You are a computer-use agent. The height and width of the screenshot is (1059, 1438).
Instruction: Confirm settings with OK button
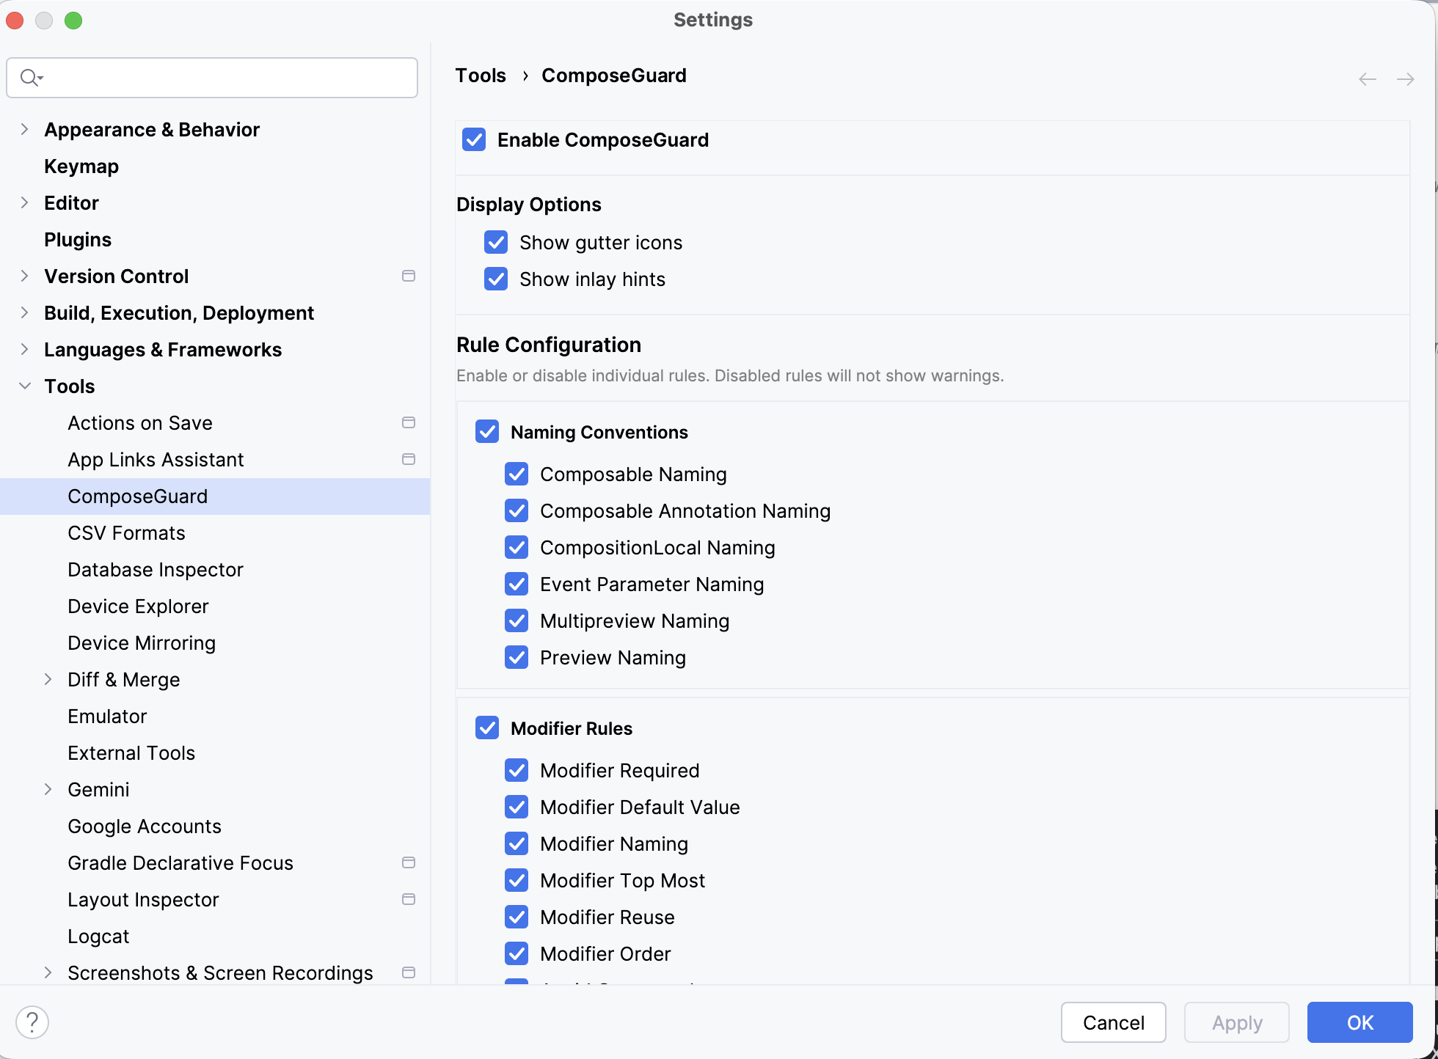[1359, 1022]
